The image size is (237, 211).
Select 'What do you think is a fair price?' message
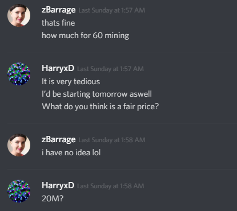(100, 106)
